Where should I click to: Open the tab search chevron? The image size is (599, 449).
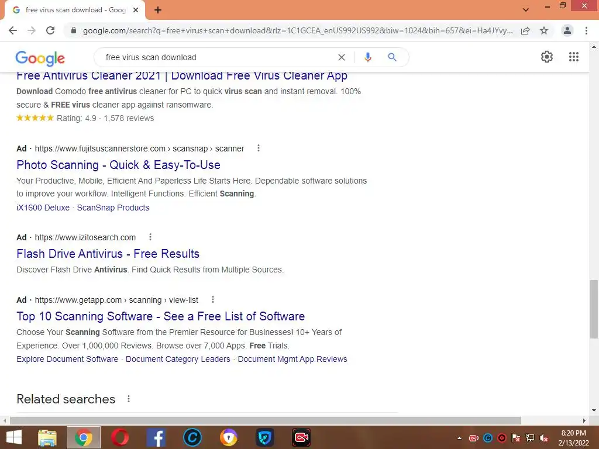tap(526, 10)
